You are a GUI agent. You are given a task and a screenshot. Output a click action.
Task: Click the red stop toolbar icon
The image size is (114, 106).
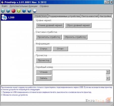[x=13, y=11]
